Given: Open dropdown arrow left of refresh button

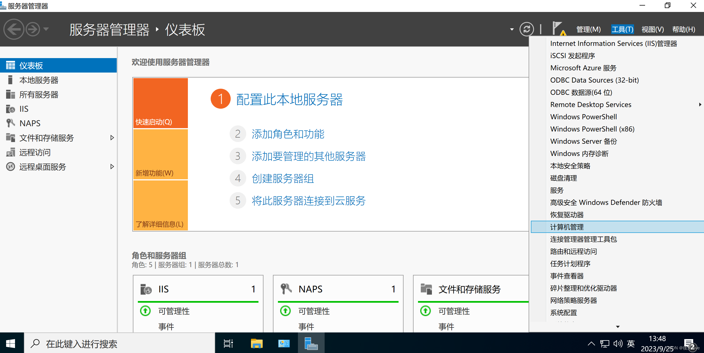Looking at the screenshot, I should 512,29.
